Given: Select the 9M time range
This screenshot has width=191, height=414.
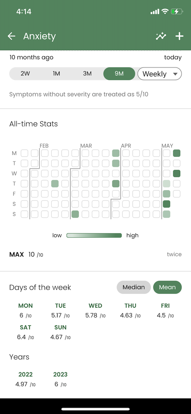Looking at the screenshot, I should click(119, 74).
